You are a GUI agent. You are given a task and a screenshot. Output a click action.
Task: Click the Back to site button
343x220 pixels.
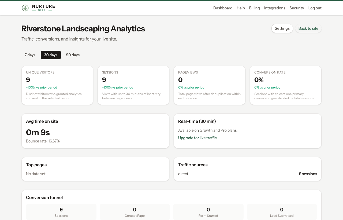pos(308,28)
